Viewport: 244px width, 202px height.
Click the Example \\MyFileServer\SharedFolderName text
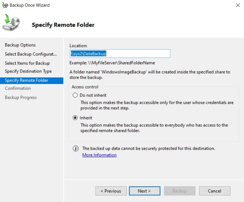112,63
